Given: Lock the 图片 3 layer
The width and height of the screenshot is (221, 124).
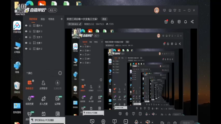Looking at the screenshot, I should [30, 31].
